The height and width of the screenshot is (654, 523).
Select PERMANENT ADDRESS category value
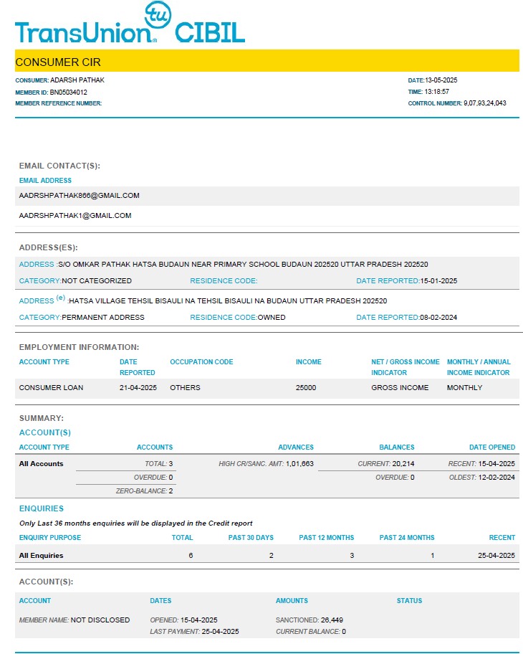point(103,317)
